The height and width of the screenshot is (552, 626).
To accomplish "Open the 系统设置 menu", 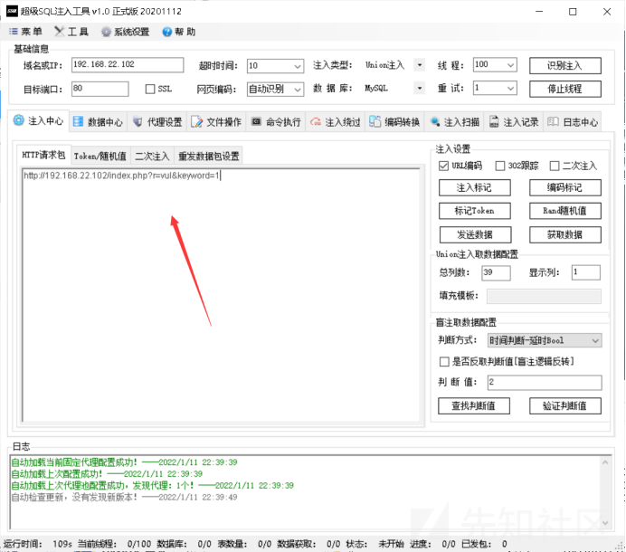I will point(126,32).
